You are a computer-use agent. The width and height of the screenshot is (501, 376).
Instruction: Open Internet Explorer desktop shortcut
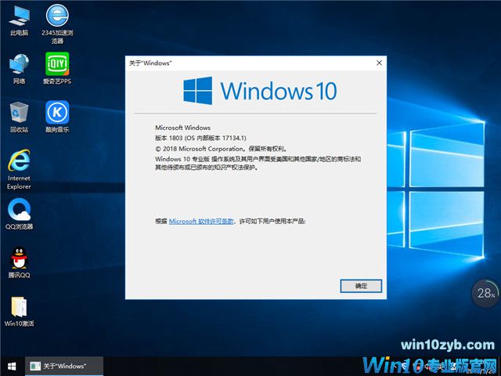[19, 169]
